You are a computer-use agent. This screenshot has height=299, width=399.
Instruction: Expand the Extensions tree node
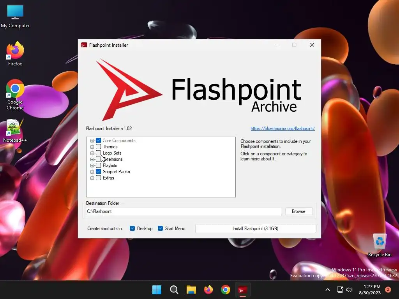92,159
